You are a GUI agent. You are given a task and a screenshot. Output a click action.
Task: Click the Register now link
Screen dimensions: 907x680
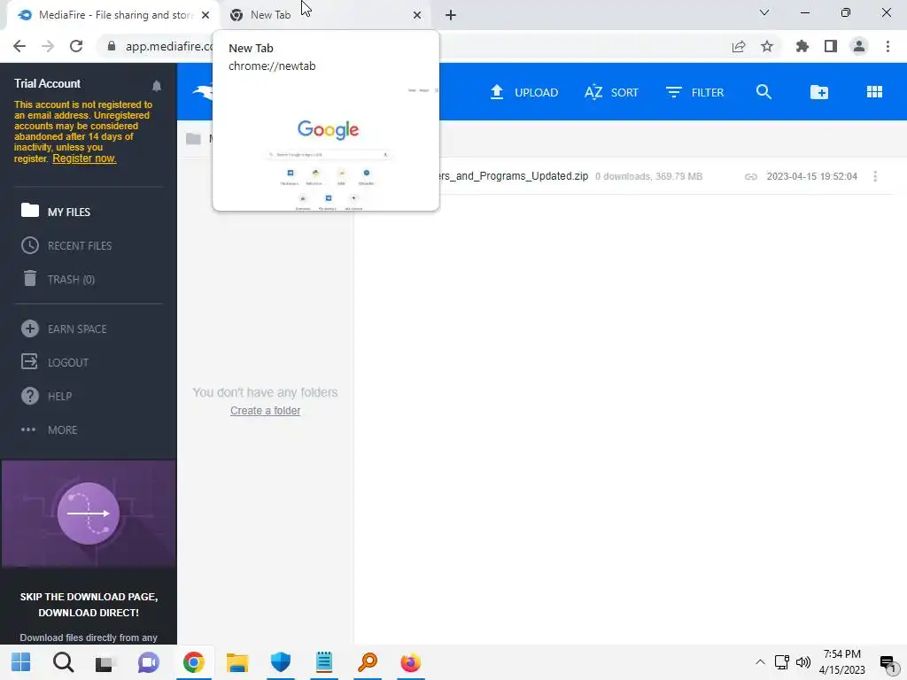pos(84,158)
